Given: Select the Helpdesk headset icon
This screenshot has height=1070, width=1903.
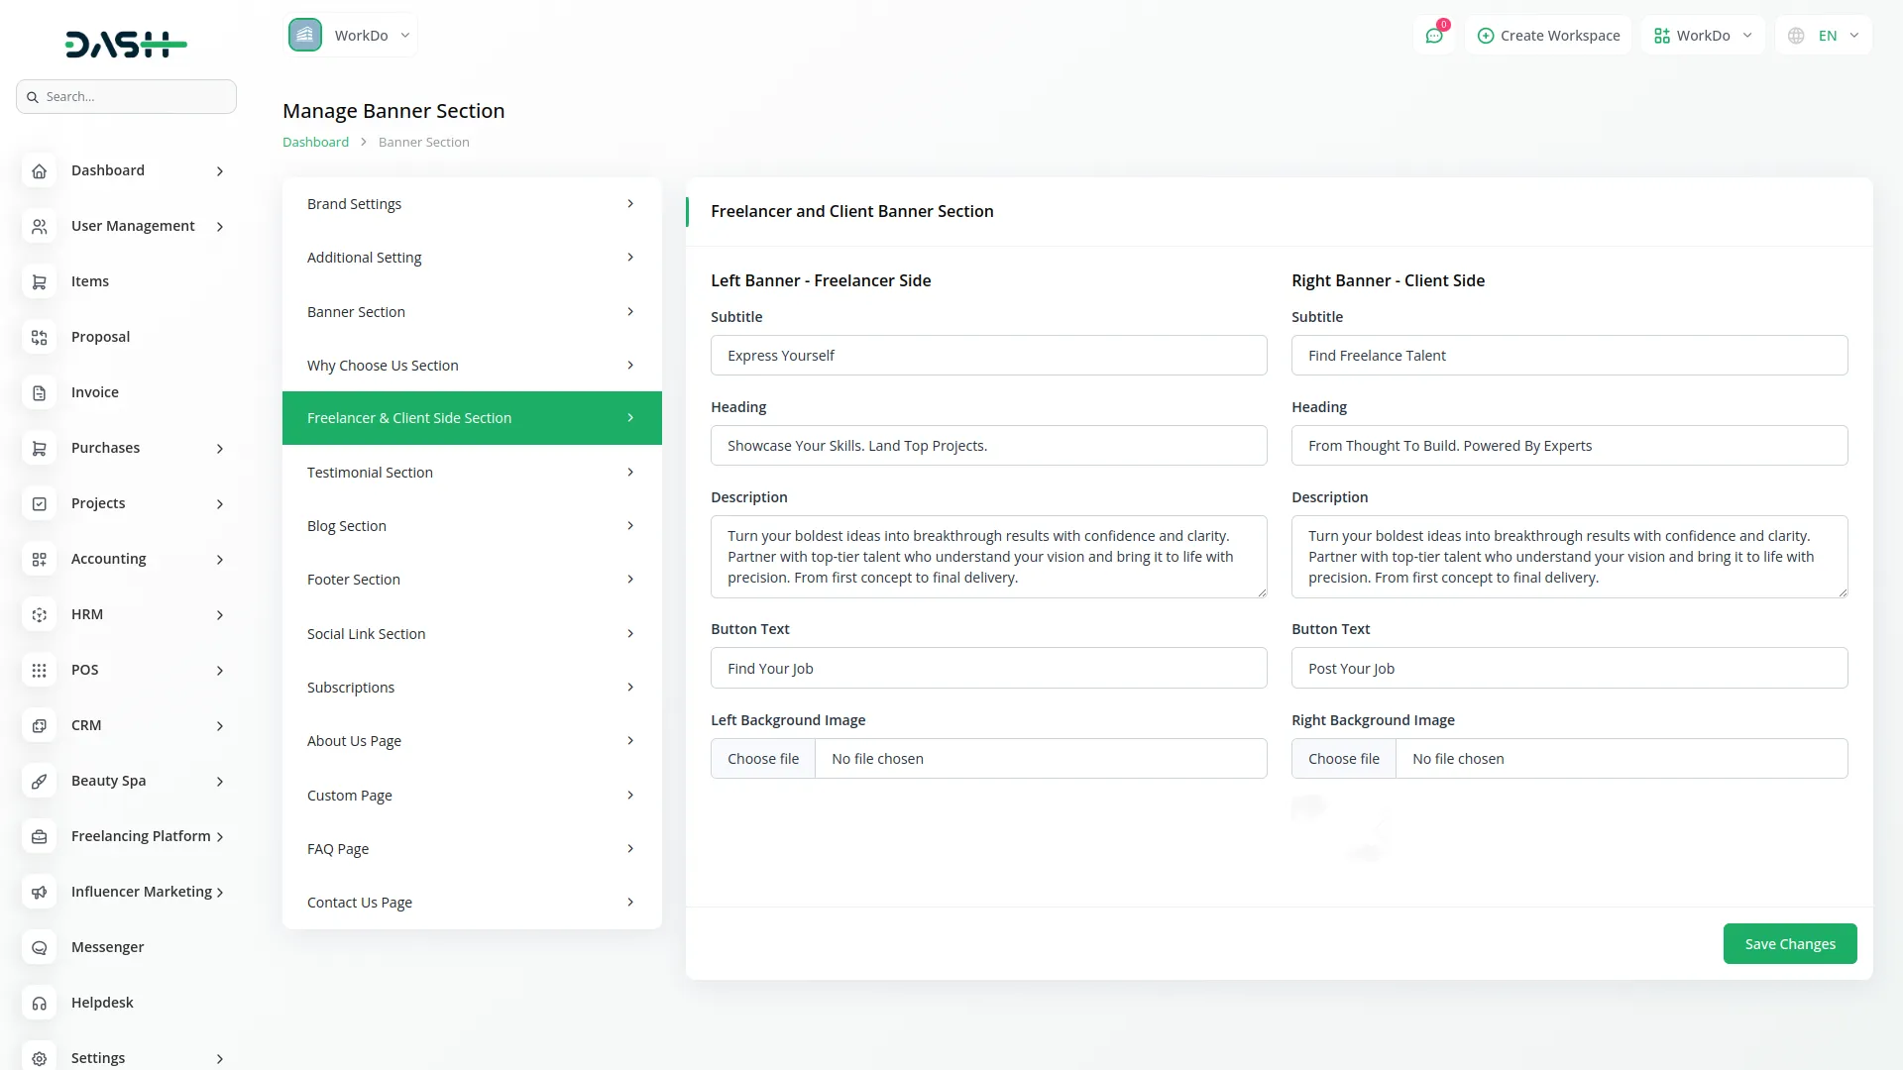Looking at the screenshot, I should click(x=39, y=1003).
